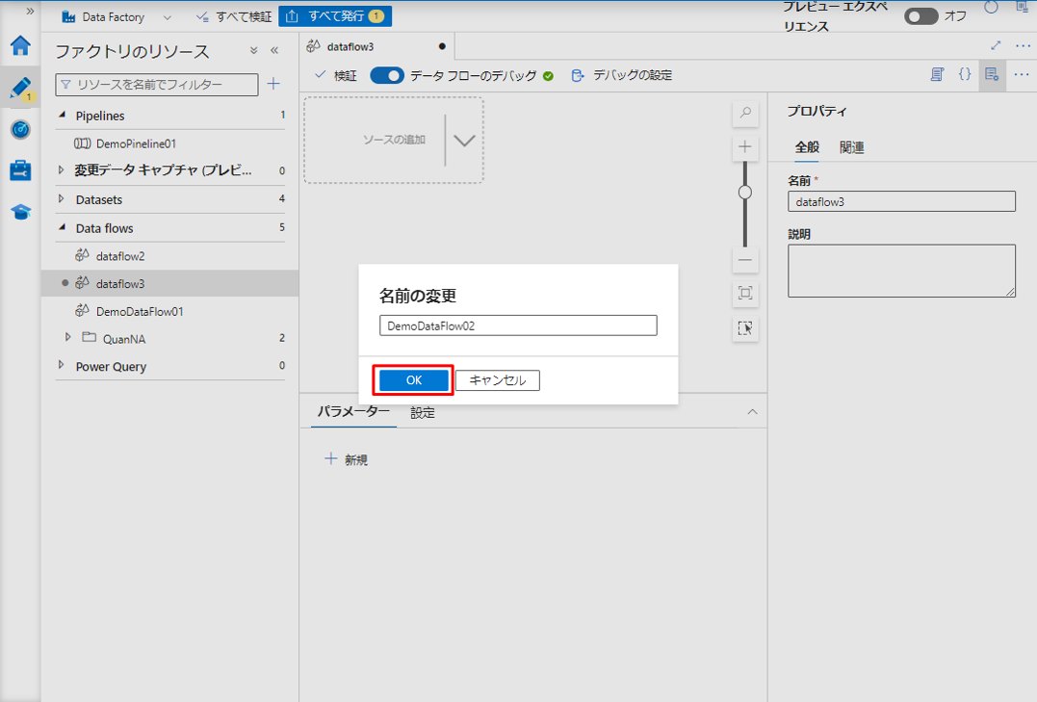Click the canvas search magnifier icon

tap(745, 113)
